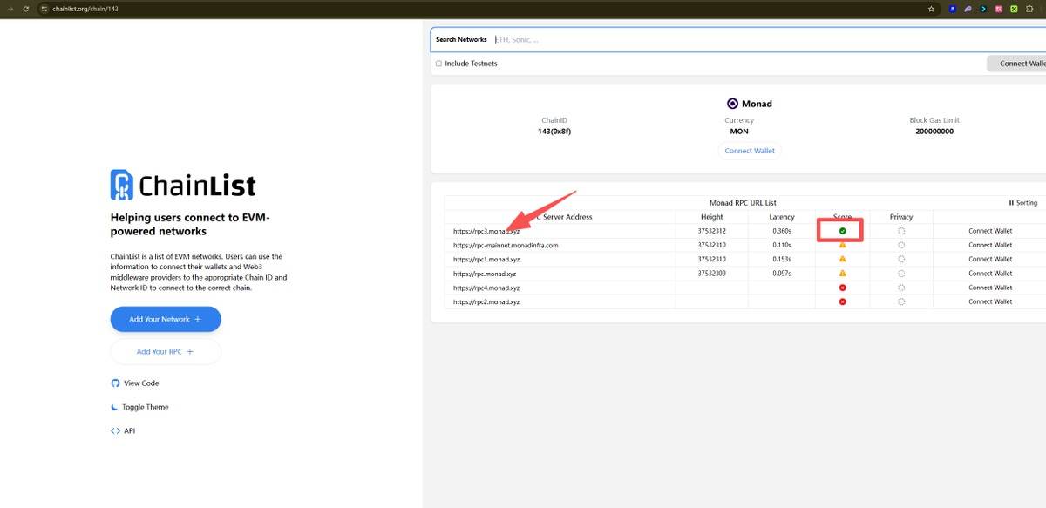Screen dimensions: 1046x508
Task: Click the 143(0x8f) ChainID value
Action: [x=554, y=132]
